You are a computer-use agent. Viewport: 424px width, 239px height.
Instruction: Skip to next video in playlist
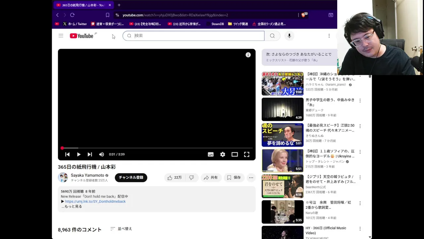click(x=90, y=154)
